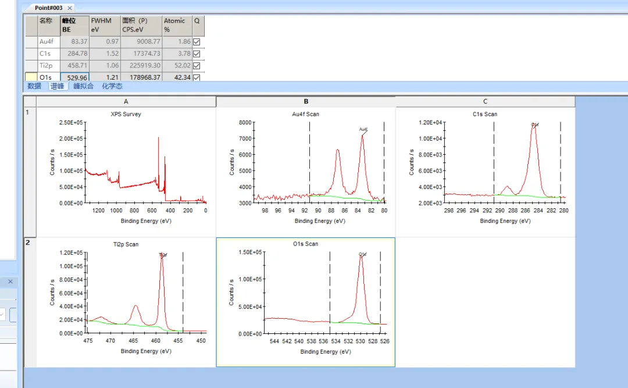Switch to the 数据 tab

click(x=34, y=86)
